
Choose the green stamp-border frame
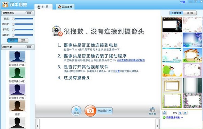click(172, 101)
